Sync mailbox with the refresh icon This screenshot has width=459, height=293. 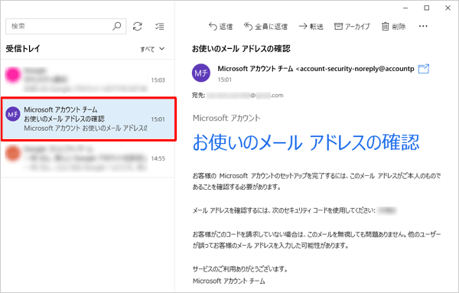pyautogui.click(x=137, y=26)
